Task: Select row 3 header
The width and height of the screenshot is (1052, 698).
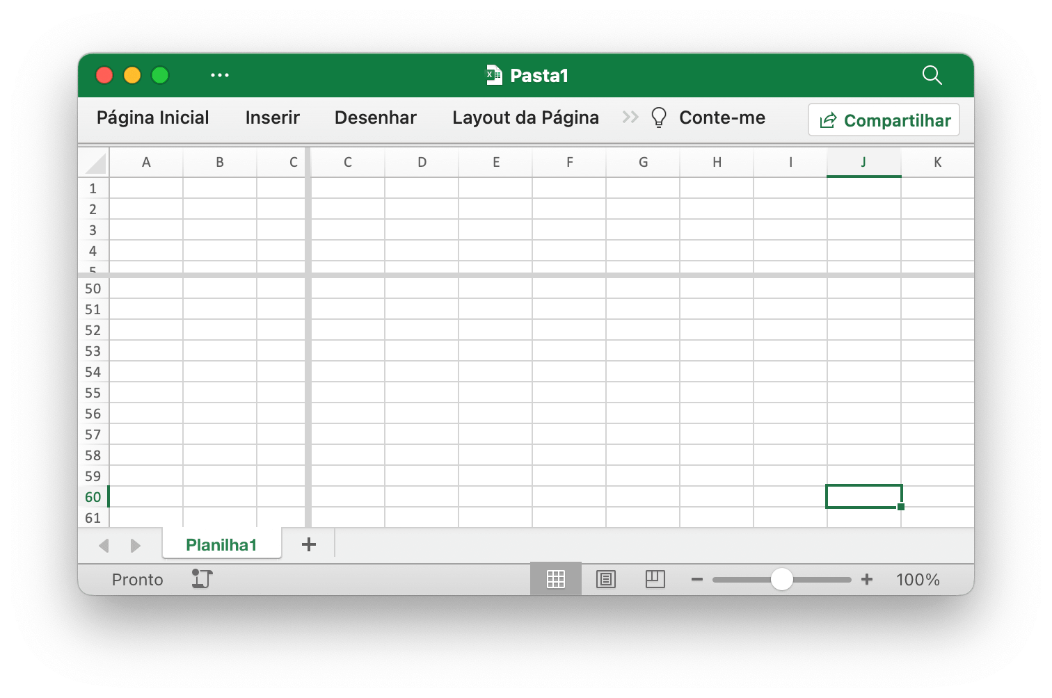Action: click(93, 230)
